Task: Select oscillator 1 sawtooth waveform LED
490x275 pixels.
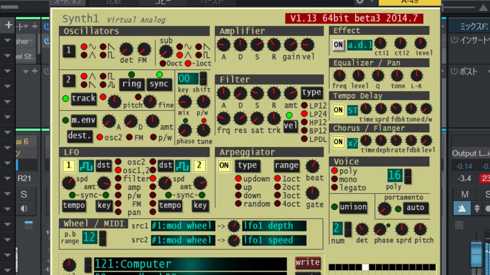Action: click(103, 46)
